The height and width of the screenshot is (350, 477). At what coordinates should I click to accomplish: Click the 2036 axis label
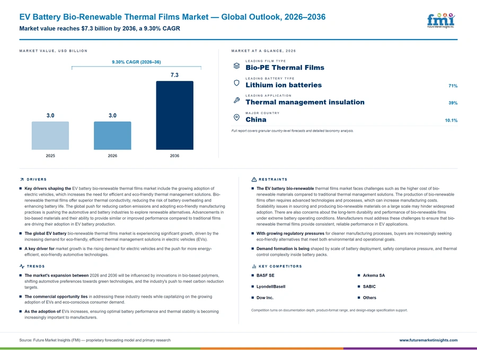point(174,156)
